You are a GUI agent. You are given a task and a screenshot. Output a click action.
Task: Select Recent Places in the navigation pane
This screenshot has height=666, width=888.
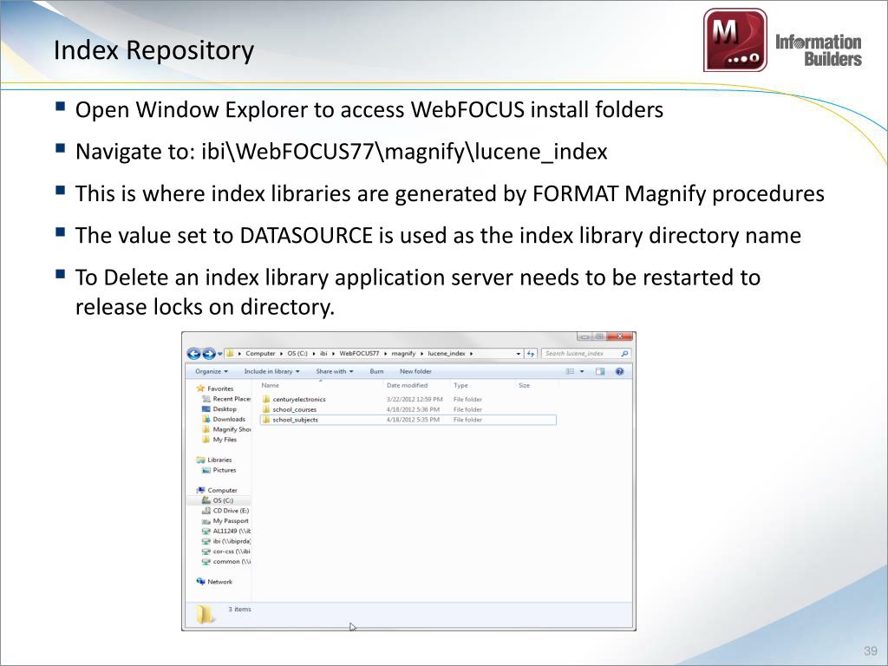click(x=232, y=399)
